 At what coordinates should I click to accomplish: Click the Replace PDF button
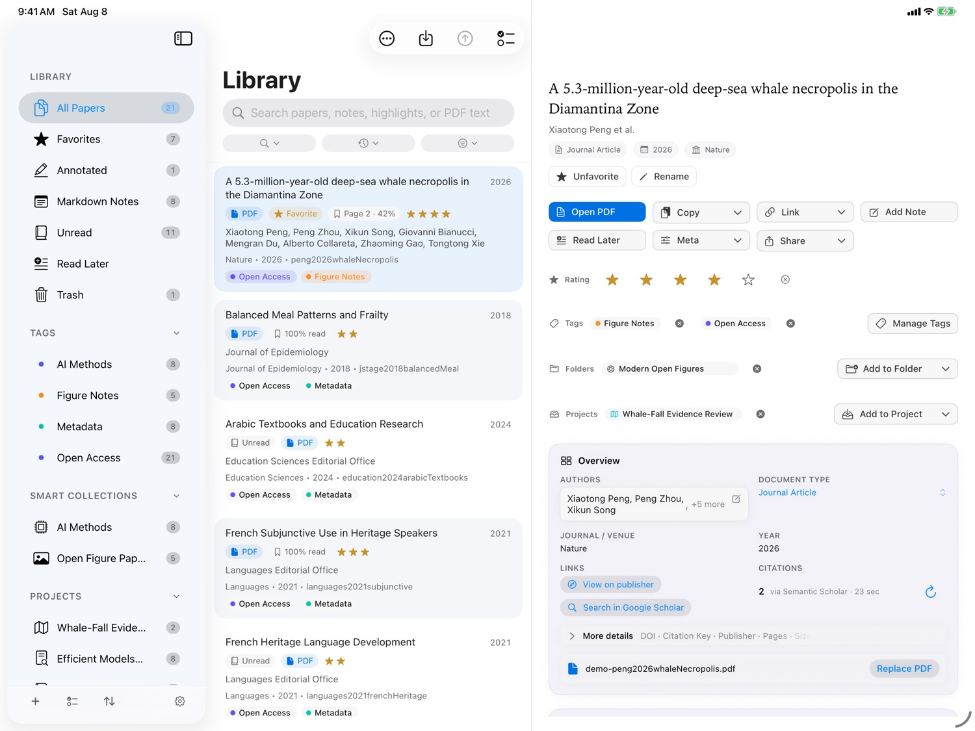[x=903, y=669]
